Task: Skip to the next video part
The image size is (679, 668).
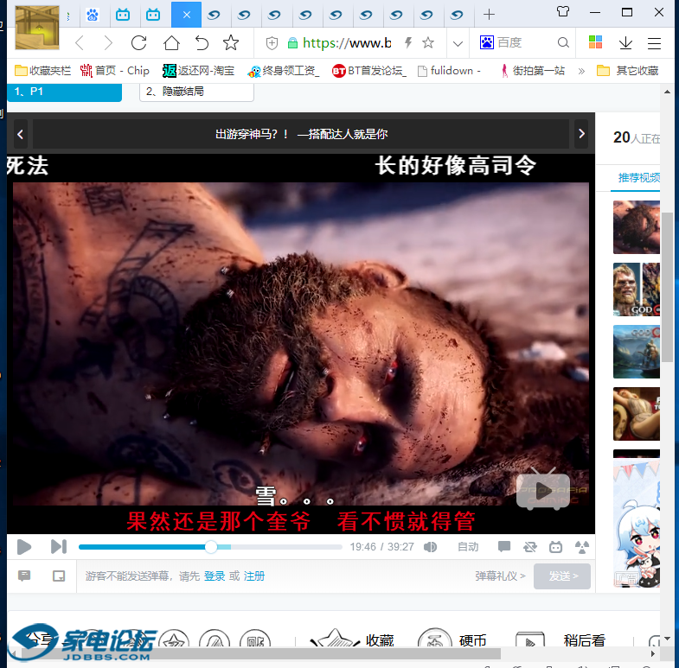Action: tap(59, 547)
